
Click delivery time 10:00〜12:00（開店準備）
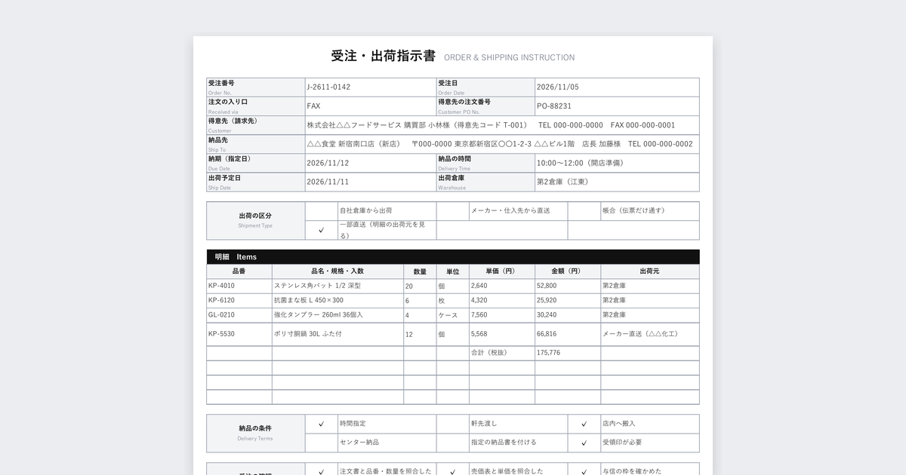tap(580, 163)
